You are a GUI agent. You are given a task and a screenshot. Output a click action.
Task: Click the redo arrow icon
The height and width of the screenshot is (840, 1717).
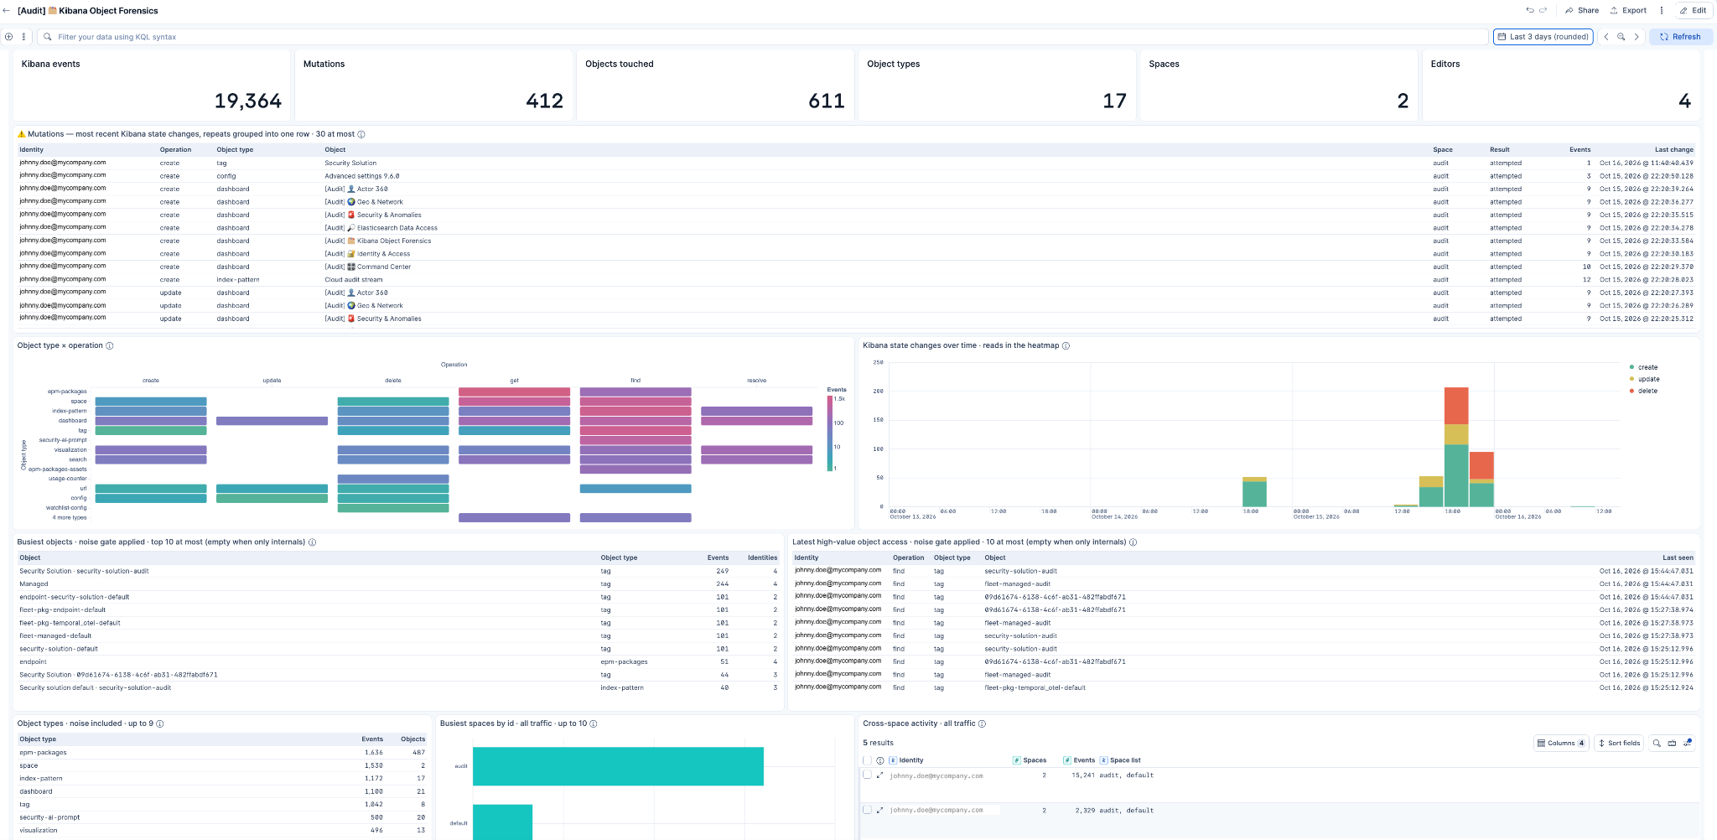1543,11
